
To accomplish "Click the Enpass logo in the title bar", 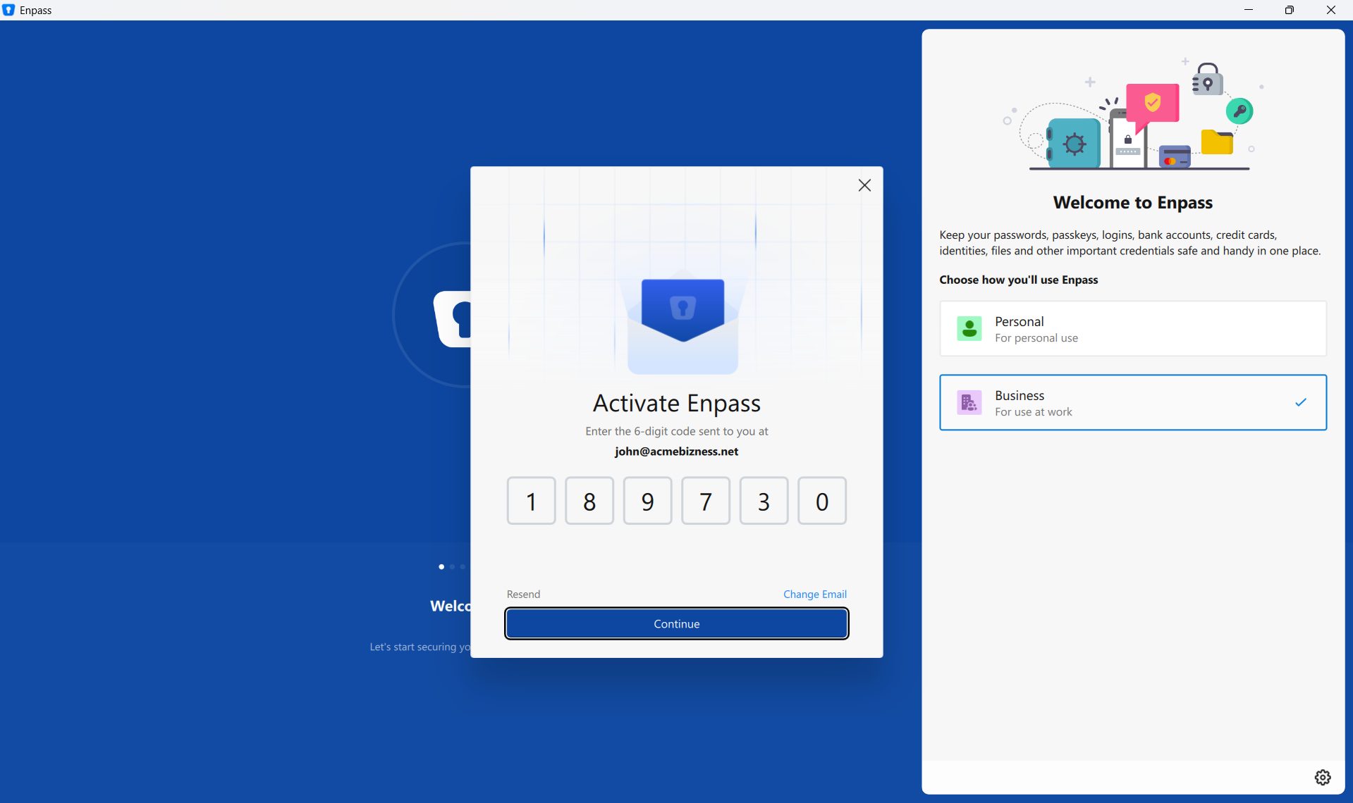I will point(8,10).
